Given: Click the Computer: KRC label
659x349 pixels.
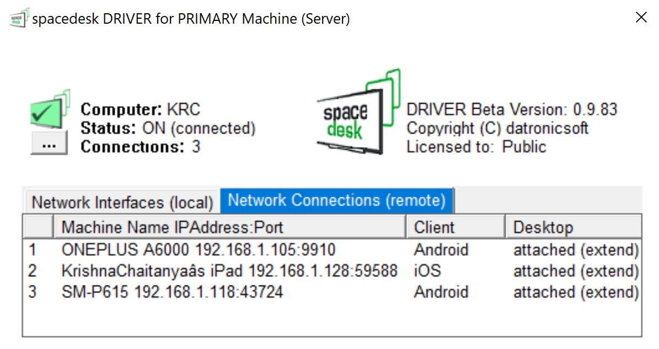Looking at the screenshot, I should pos(141,109).
